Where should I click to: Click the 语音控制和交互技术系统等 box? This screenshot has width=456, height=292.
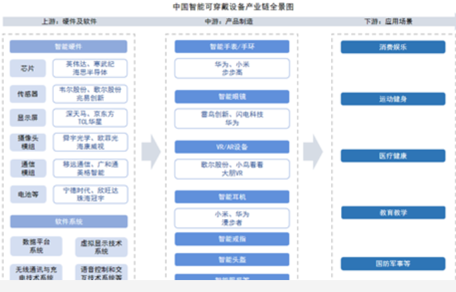(x=101, y=272)
